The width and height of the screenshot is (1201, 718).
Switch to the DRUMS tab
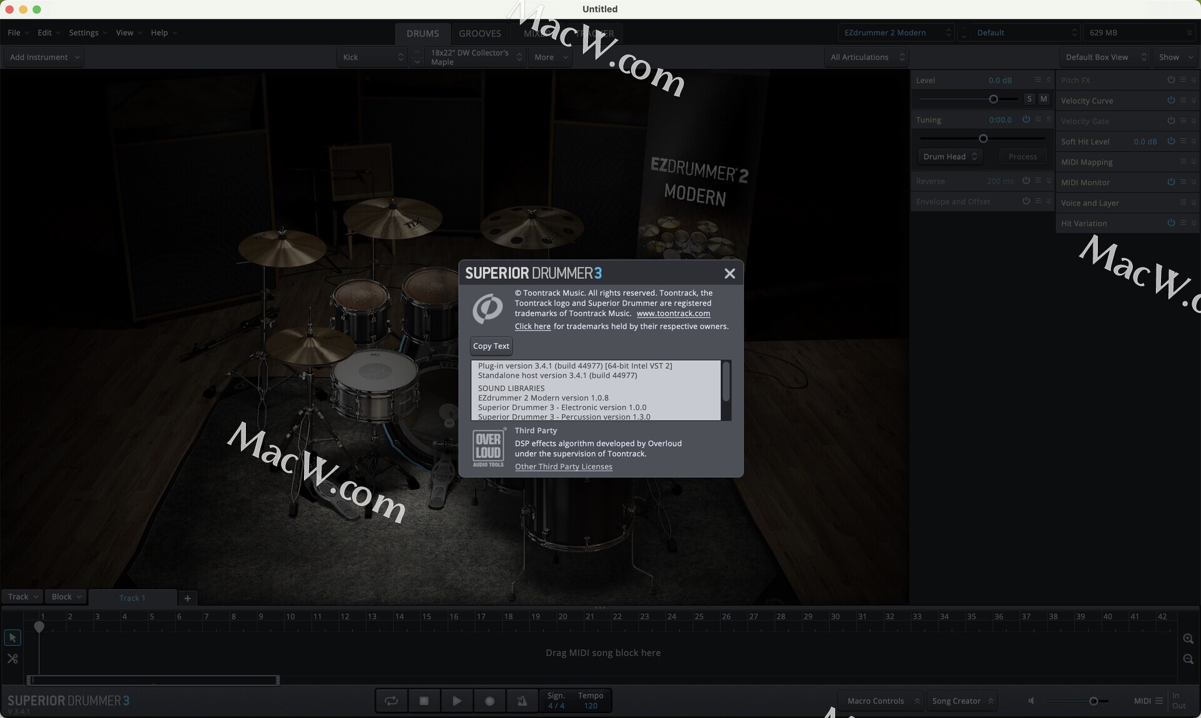[x=423, y=33]
